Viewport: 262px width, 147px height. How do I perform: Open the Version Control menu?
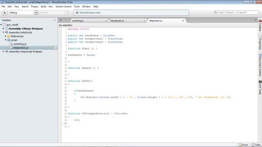pyautogui.click(x=63, y=7)
